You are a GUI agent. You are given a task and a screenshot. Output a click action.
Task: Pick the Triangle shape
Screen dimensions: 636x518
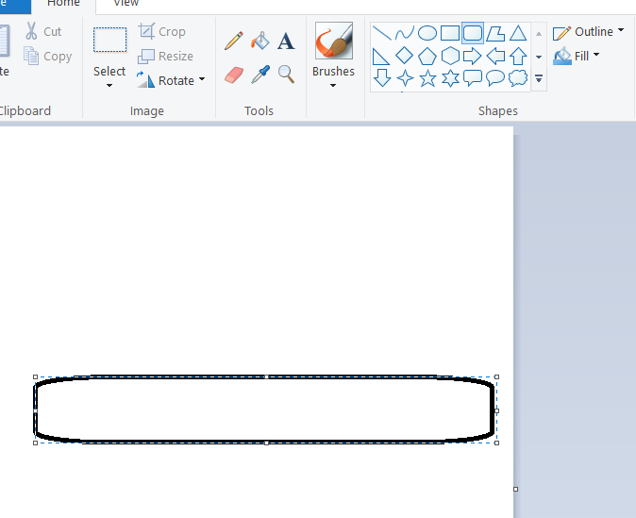[x=518, y=33]
